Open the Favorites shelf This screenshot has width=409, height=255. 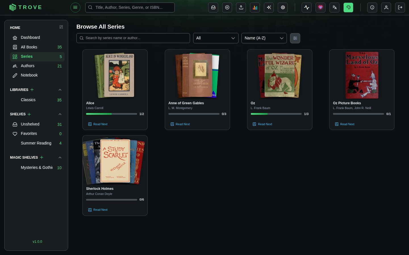click(x=37, y=133)
